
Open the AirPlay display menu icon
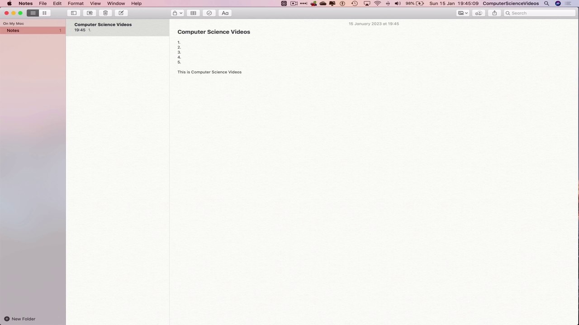(x=367, y=3)
